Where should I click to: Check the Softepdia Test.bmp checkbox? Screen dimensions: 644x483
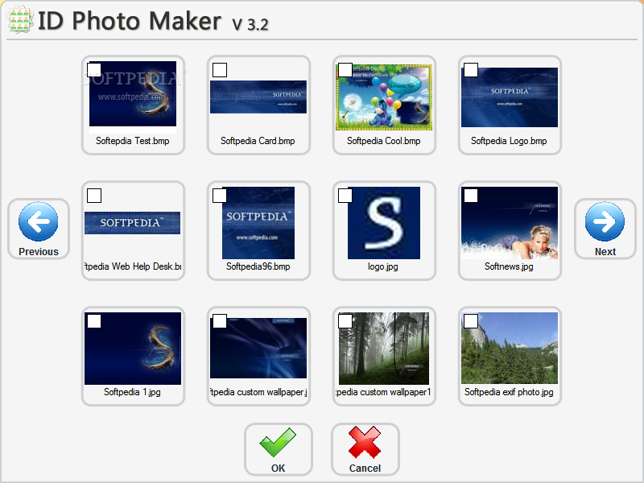pyautogui.click(x=94, y=70)
